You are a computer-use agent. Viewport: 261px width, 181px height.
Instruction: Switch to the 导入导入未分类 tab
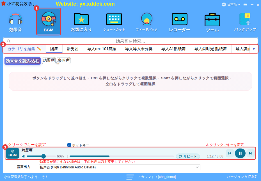(x=139, y=49)
